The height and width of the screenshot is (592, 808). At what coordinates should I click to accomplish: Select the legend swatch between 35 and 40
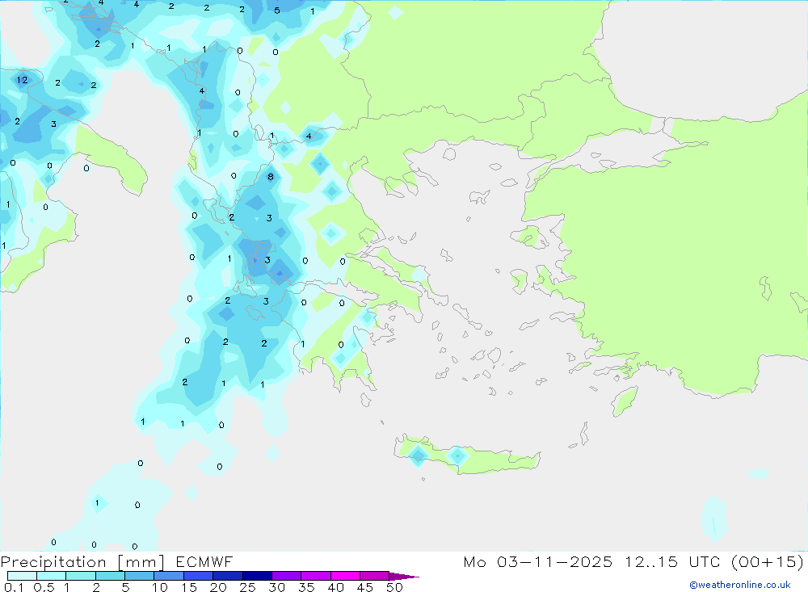tap(316, 576)
